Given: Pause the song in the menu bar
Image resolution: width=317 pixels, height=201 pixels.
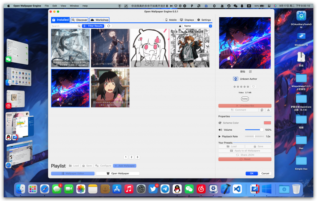Looking at the screenshot, I should 167,6.
